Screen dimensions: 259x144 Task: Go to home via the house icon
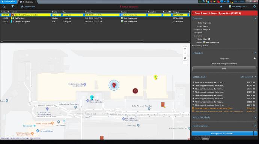[x=221, y=6]
